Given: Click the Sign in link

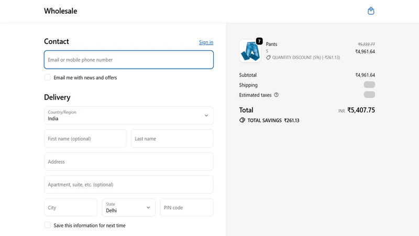Looking at the screenshot, I should (x=206, y=42).
